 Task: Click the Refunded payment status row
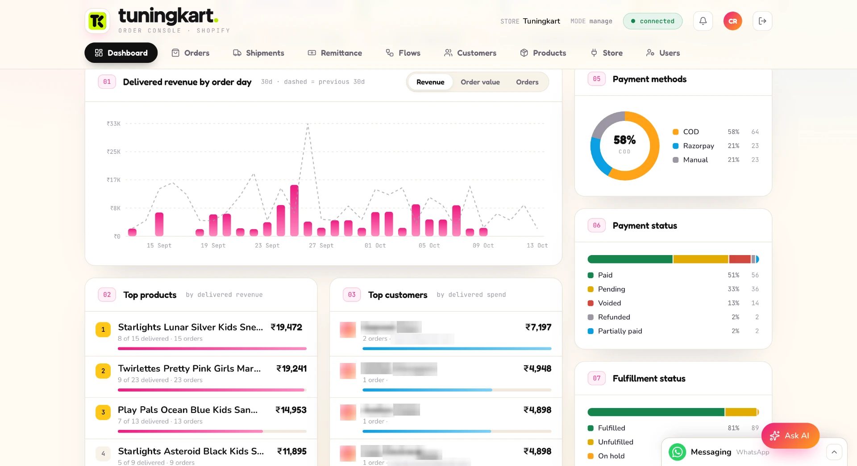pyautogui.click(x=673, y=317)
